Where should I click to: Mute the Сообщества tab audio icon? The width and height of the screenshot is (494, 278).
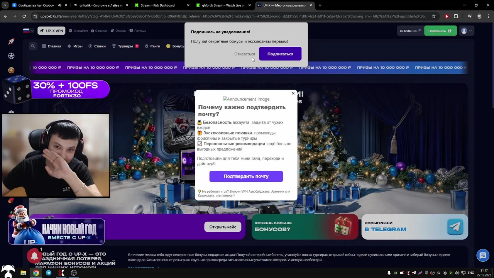click(59, 5)
